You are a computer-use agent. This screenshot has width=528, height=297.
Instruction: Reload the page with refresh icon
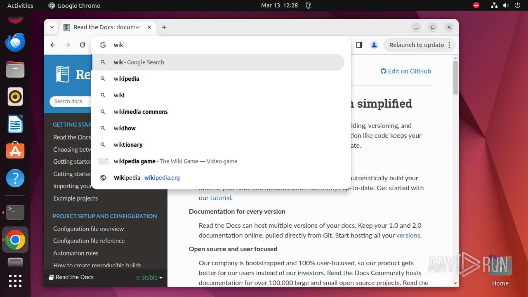click(82, 45)
